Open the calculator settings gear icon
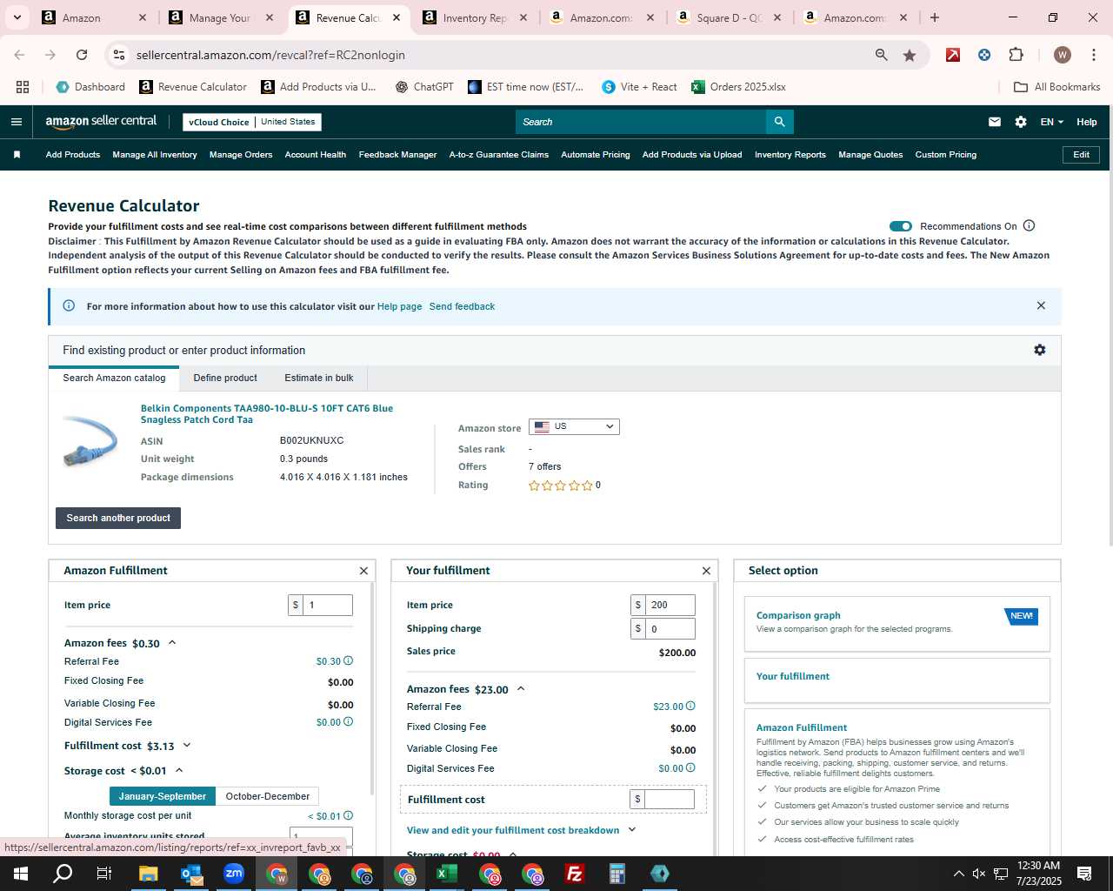The height and width of the screenshot is (891, 1113). click(x=1039, y=350)
